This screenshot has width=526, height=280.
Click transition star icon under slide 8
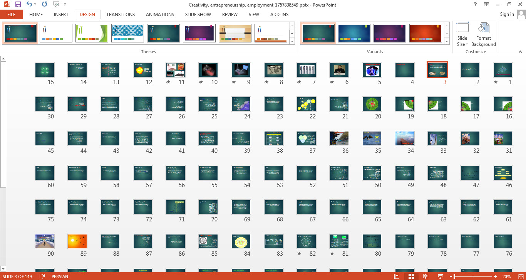pyautogui.click(x=266, y=82)
